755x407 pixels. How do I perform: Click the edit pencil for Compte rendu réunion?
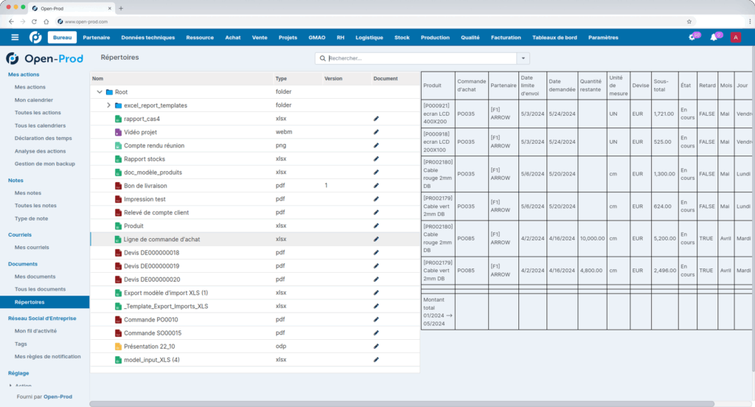(376, 145)
